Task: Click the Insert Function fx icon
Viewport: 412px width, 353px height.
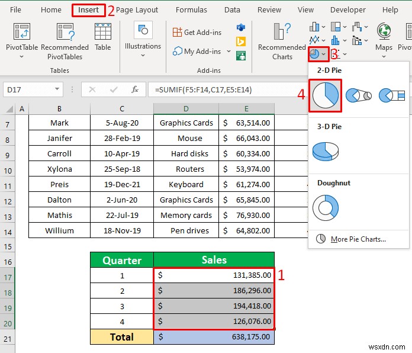Action: coord(135,89)
